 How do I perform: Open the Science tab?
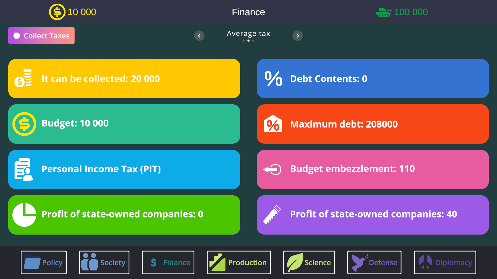coord(309,262)
